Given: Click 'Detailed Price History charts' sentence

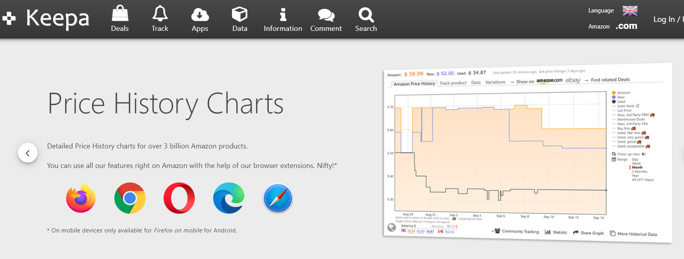Looking at the screenshot, I should click(147, 146).
